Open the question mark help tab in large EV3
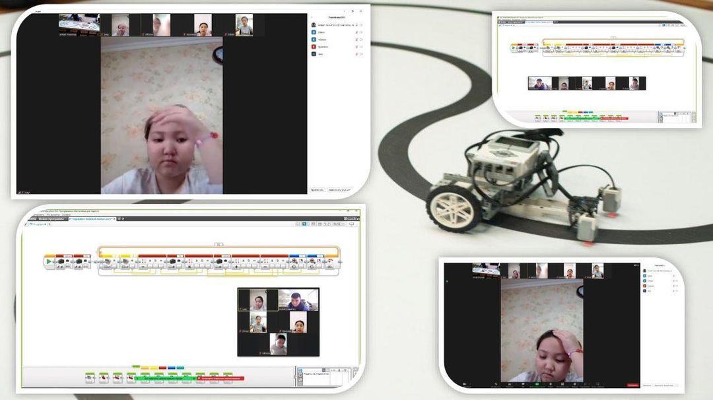This screenshot has width=713, height=400. tap(123, 219)
